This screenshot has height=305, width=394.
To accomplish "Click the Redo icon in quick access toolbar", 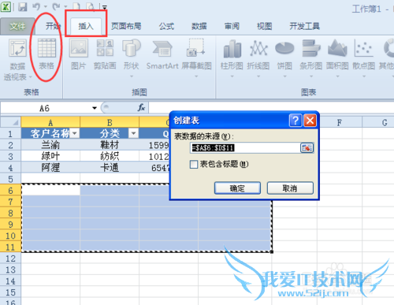I will (x=56, y=7).
